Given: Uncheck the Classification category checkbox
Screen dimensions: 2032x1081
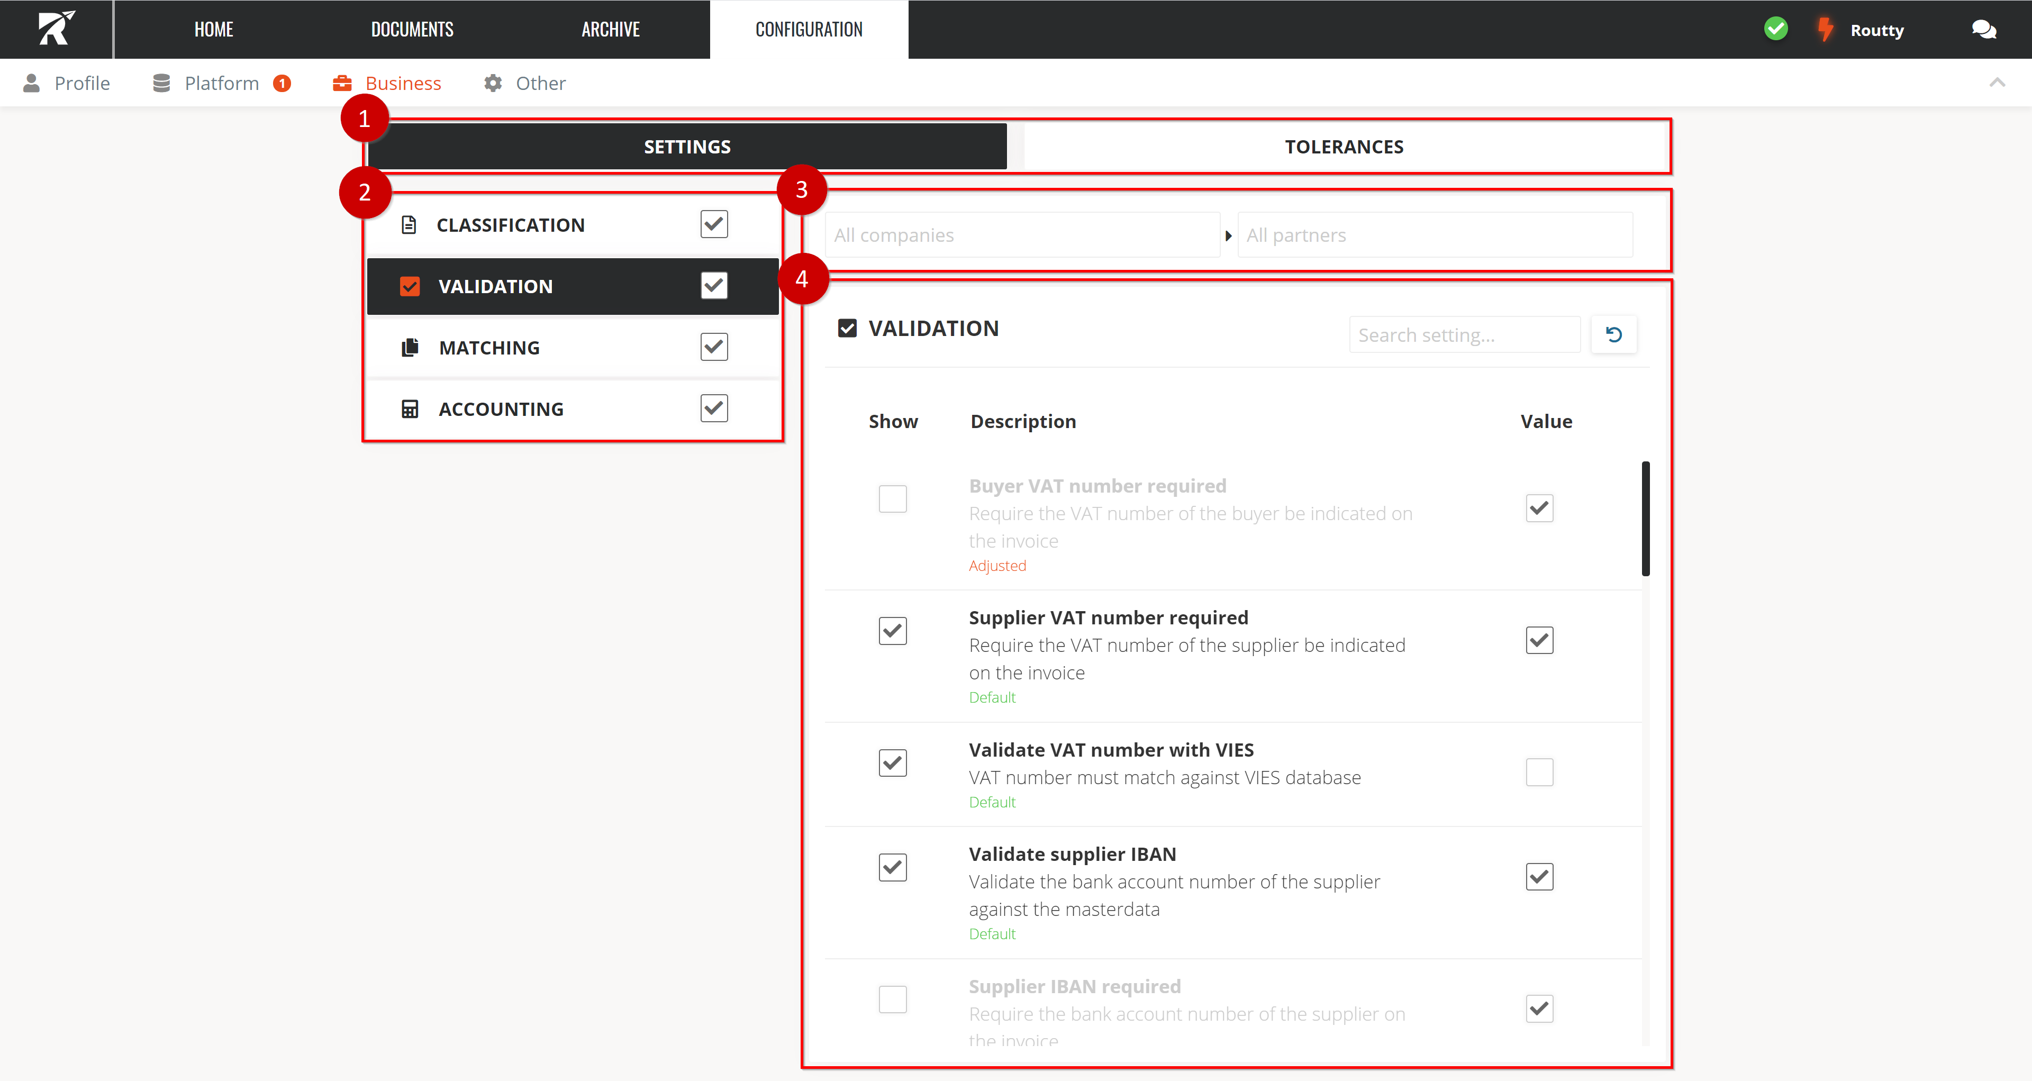Looking at the screenshot, I should pos(713,225).
